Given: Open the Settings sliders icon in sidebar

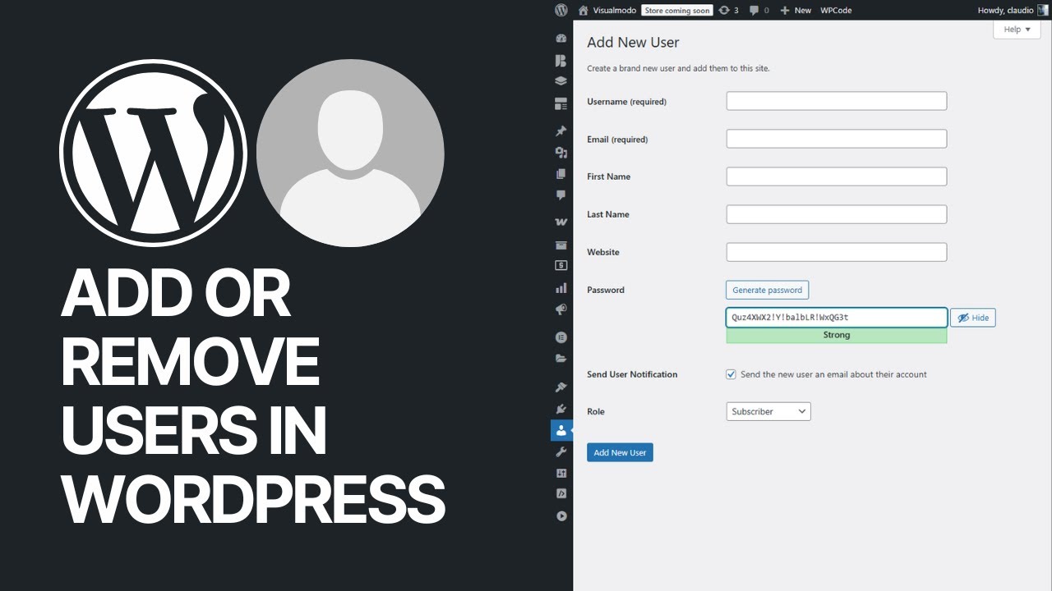Looking at the screenshot, I should tap(561, 473).
